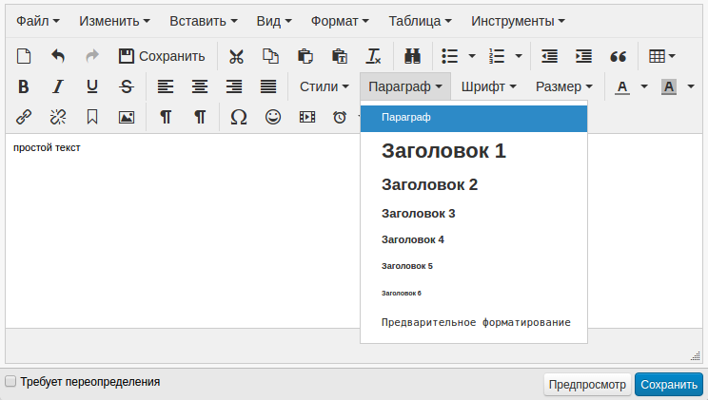Clear formatting with the Tx icon
This screenshot has height=400, width=708.
point(373,56)
